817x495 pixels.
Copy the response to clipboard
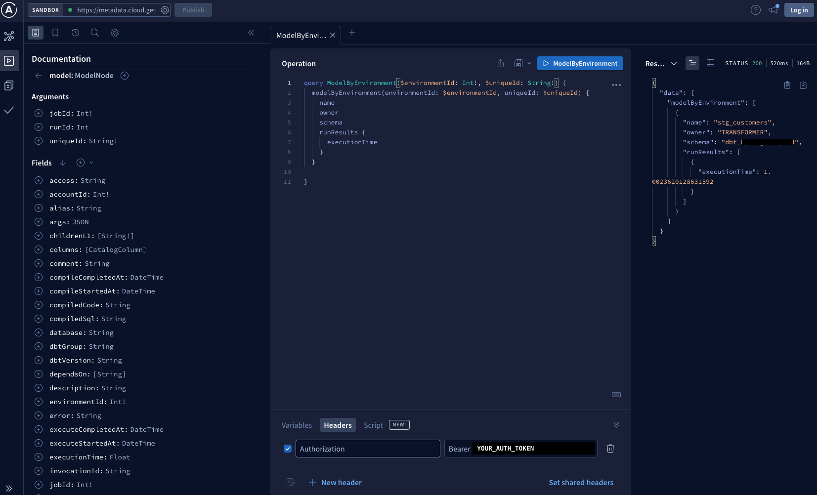click(x=786, y=85)
